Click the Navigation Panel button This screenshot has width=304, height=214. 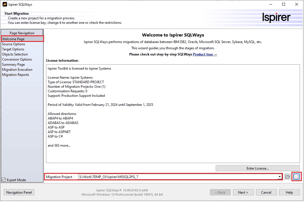coord(19,192)
